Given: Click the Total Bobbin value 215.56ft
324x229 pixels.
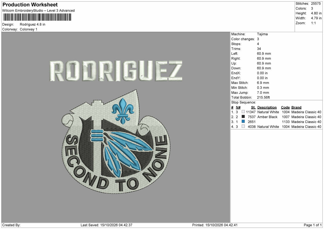Looking at the screenshot, I should [x=264, y=97].
